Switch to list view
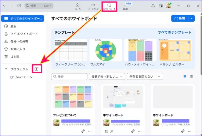 click(x=192, y=77)
